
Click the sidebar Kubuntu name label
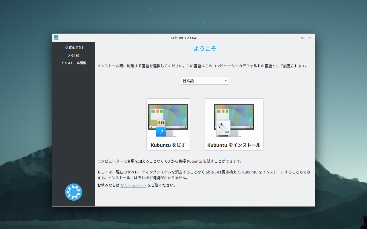coord(74,47)
